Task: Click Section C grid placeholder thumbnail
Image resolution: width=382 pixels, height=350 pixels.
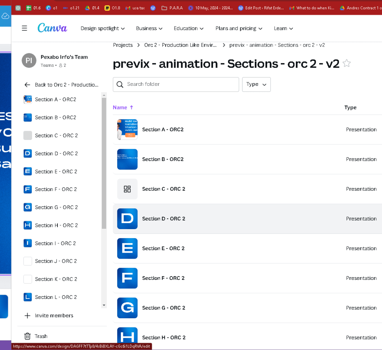Action: point(127,189)
